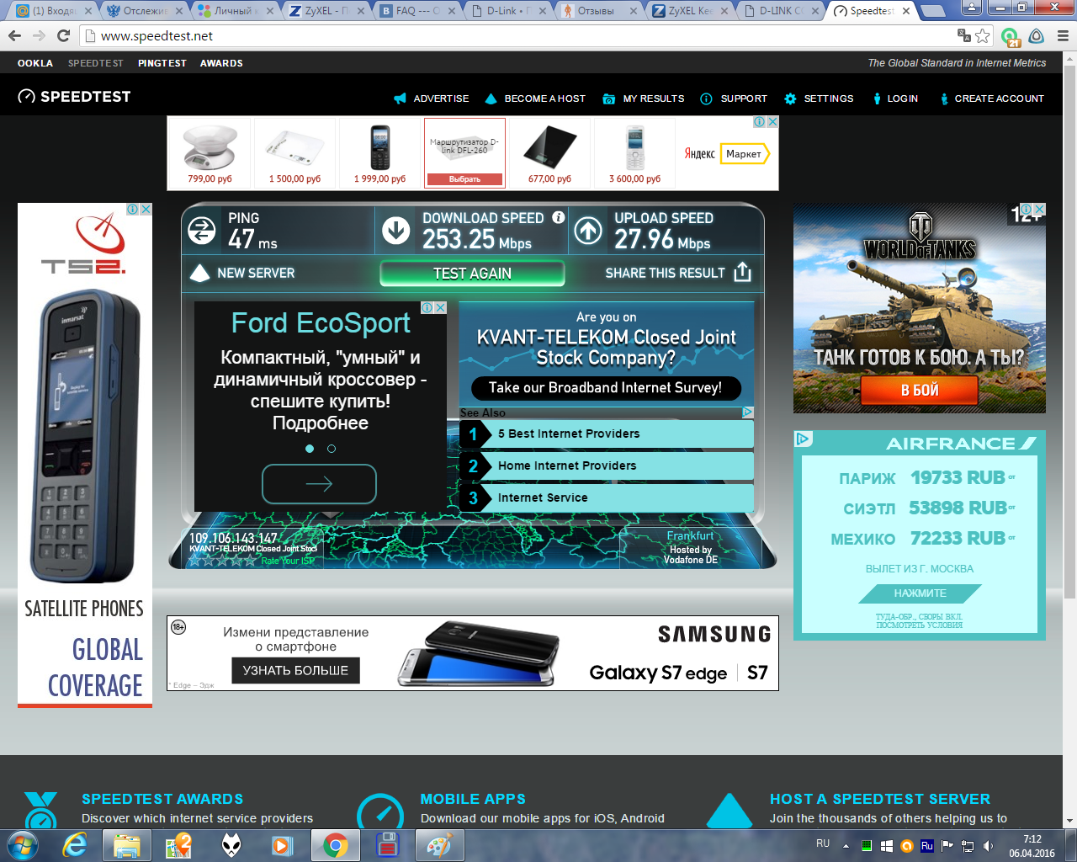Click Take our Broadband Internet Survey button

(606, 388)
